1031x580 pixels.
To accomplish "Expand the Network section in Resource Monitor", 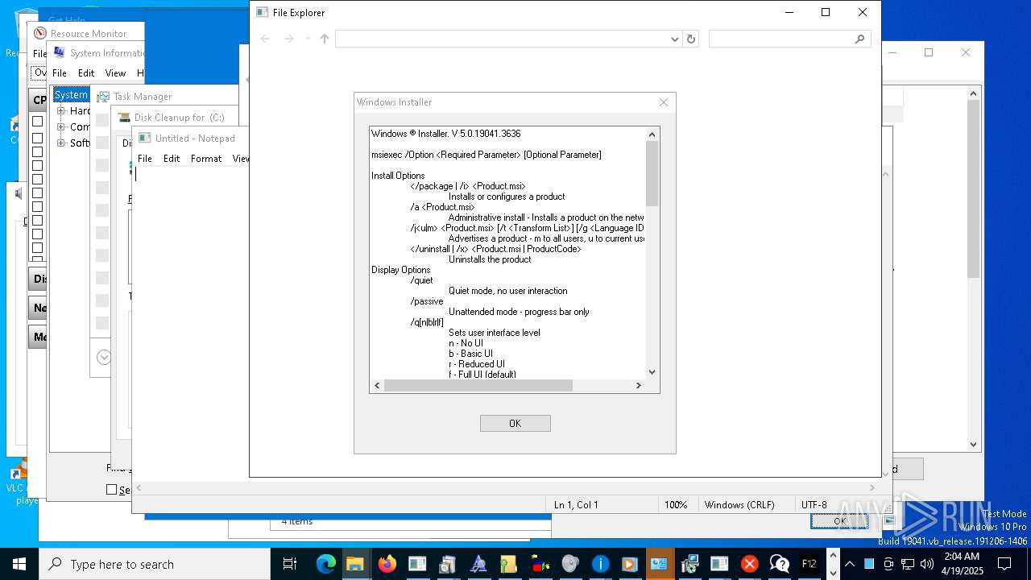I will pyautogui.click(x=39, y=308).
